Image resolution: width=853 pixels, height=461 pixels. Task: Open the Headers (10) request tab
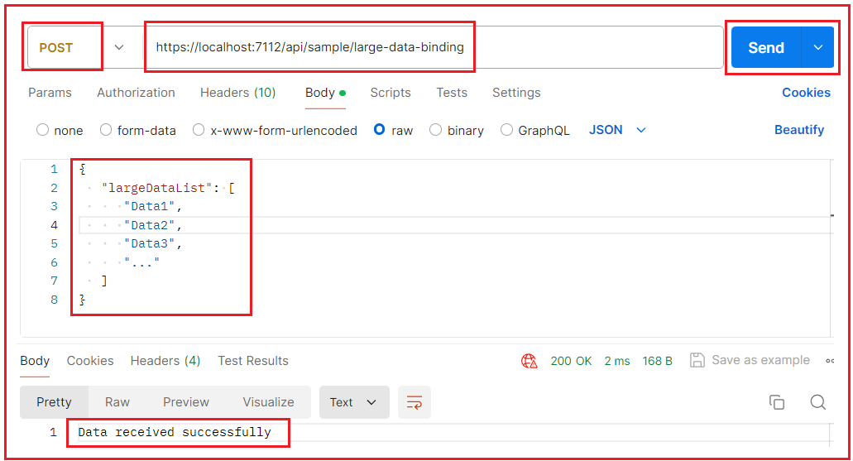[x=237, y=93]
